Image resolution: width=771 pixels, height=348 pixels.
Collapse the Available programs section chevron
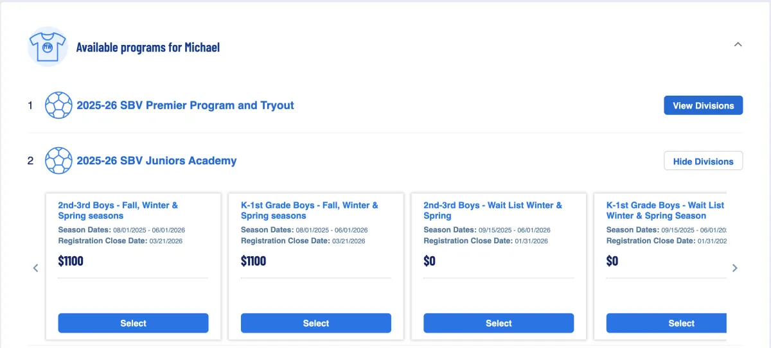pyautogui.click(x=738, y=45)
